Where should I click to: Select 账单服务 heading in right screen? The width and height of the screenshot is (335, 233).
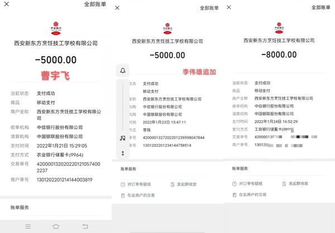click(240, 168)
